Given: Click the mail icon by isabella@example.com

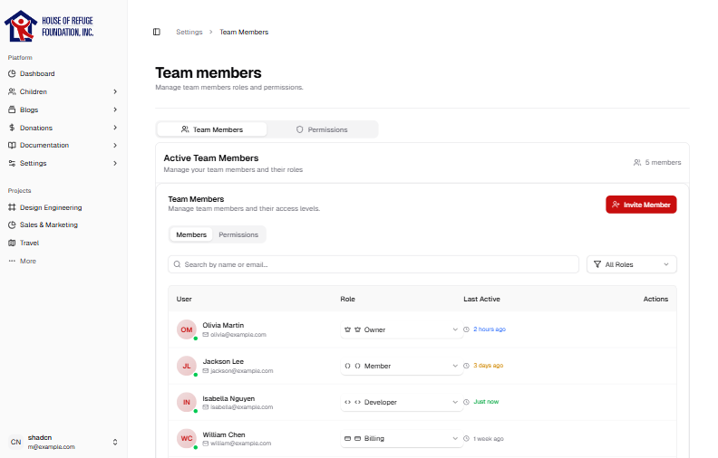Looking at the screenshot, I should pos(206,406).
